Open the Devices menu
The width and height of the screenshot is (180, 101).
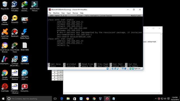75,13
